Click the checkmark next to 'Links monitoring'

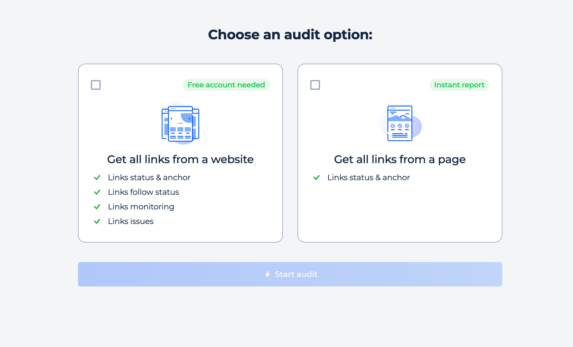point(97,207)
